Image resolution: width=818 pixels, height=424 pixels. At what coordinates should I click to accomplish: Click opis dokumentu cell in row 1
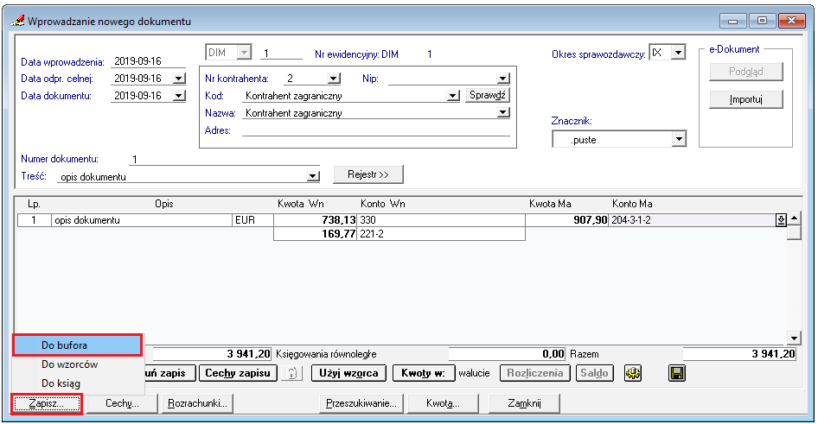coord(141,220)
